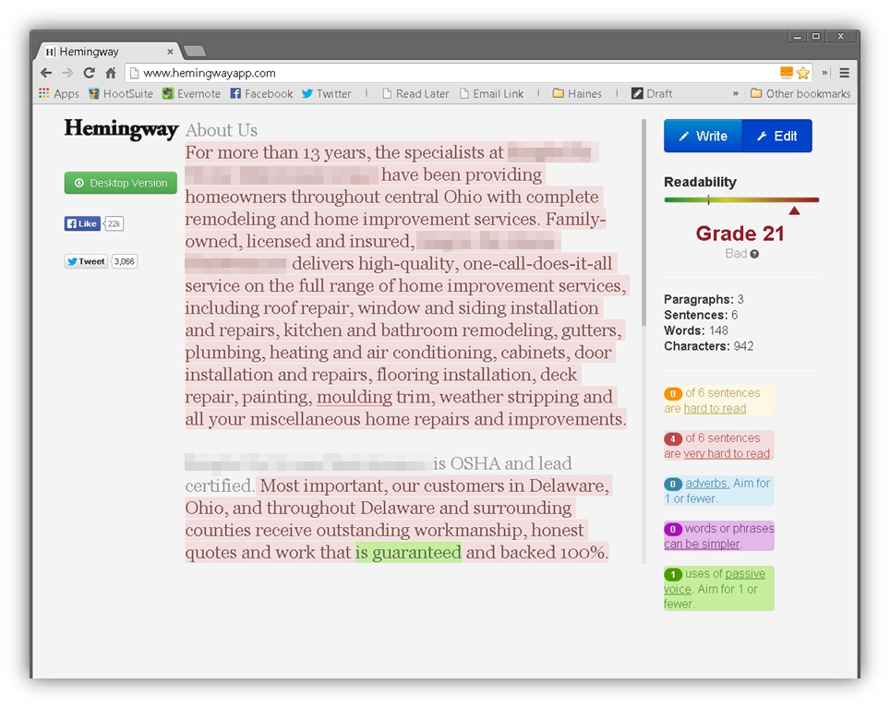Bookmark page with the star icon

[803, 73]
